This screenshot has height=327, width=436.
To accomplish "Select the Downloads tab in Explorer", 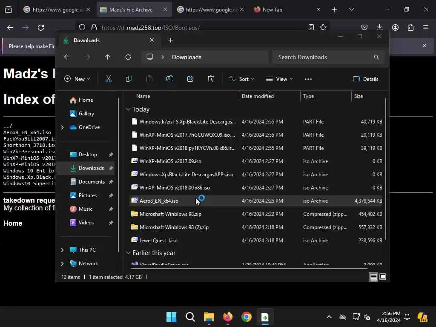I will click(109, 40).
